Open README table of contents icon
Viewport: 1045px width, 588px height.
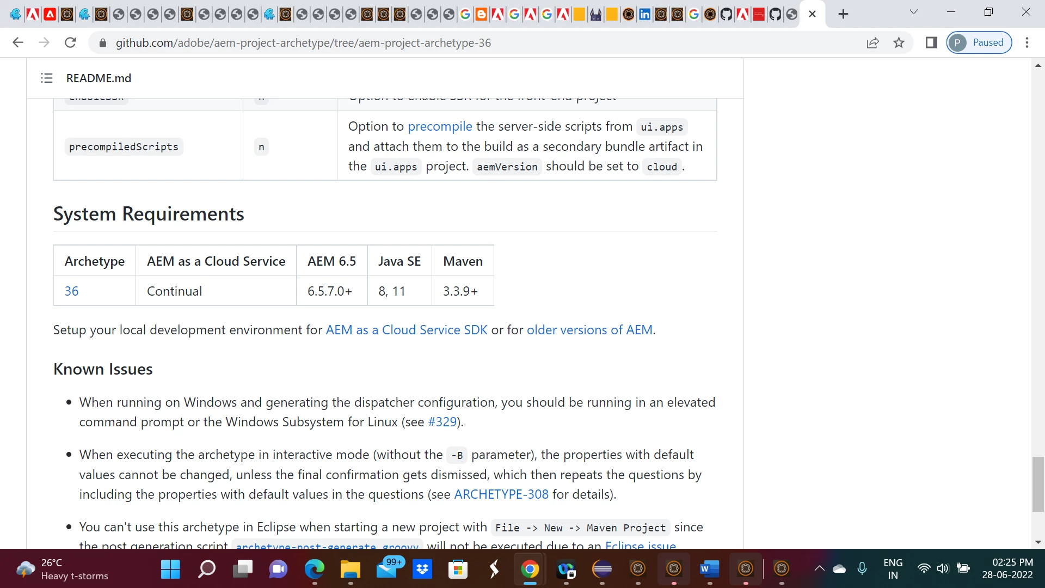click(x=47, y=78)
